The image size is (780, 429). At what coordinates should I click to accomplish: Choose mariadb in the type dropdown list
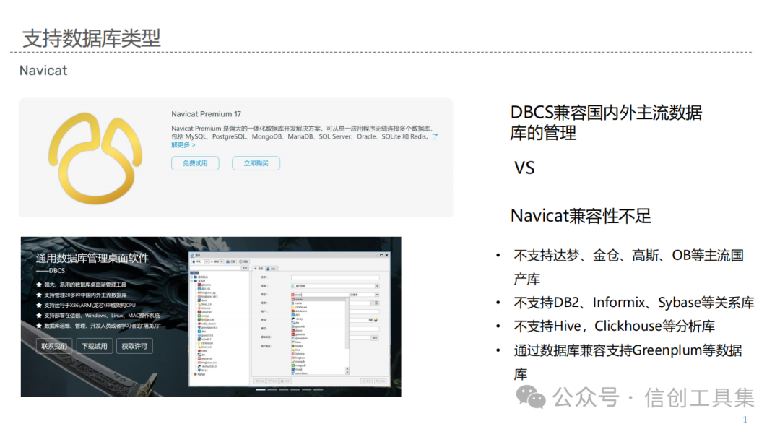318,361
